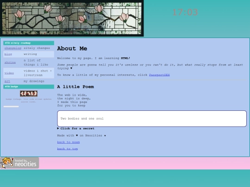Image resolution: width=250 pixels, height=187 pixels.
Task: Click the 17:03 clock display
Action: point(185,12)
